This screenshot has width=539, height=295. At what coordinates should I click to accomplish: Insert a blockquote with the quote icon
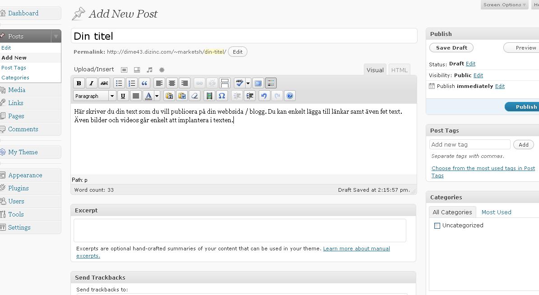[144, 83]
